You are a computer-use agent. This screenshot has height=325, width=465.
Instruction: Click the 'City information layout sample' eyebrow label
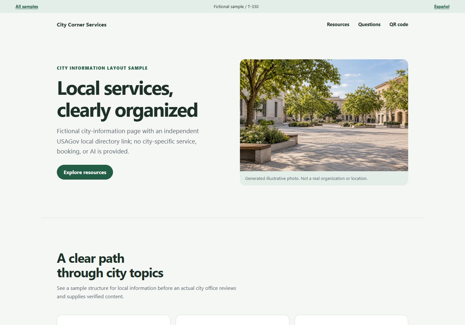point(102,68)
